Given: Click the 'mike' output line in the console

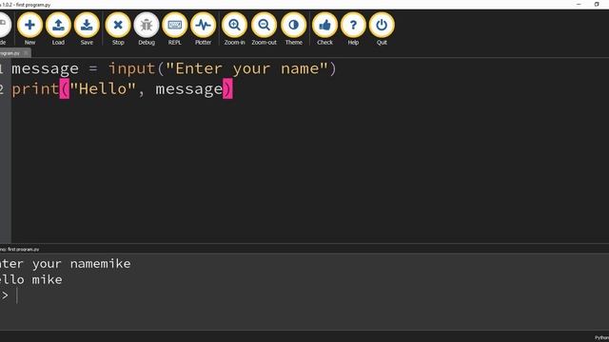Looking at the screenshot, I should click(x=31, y=280).
